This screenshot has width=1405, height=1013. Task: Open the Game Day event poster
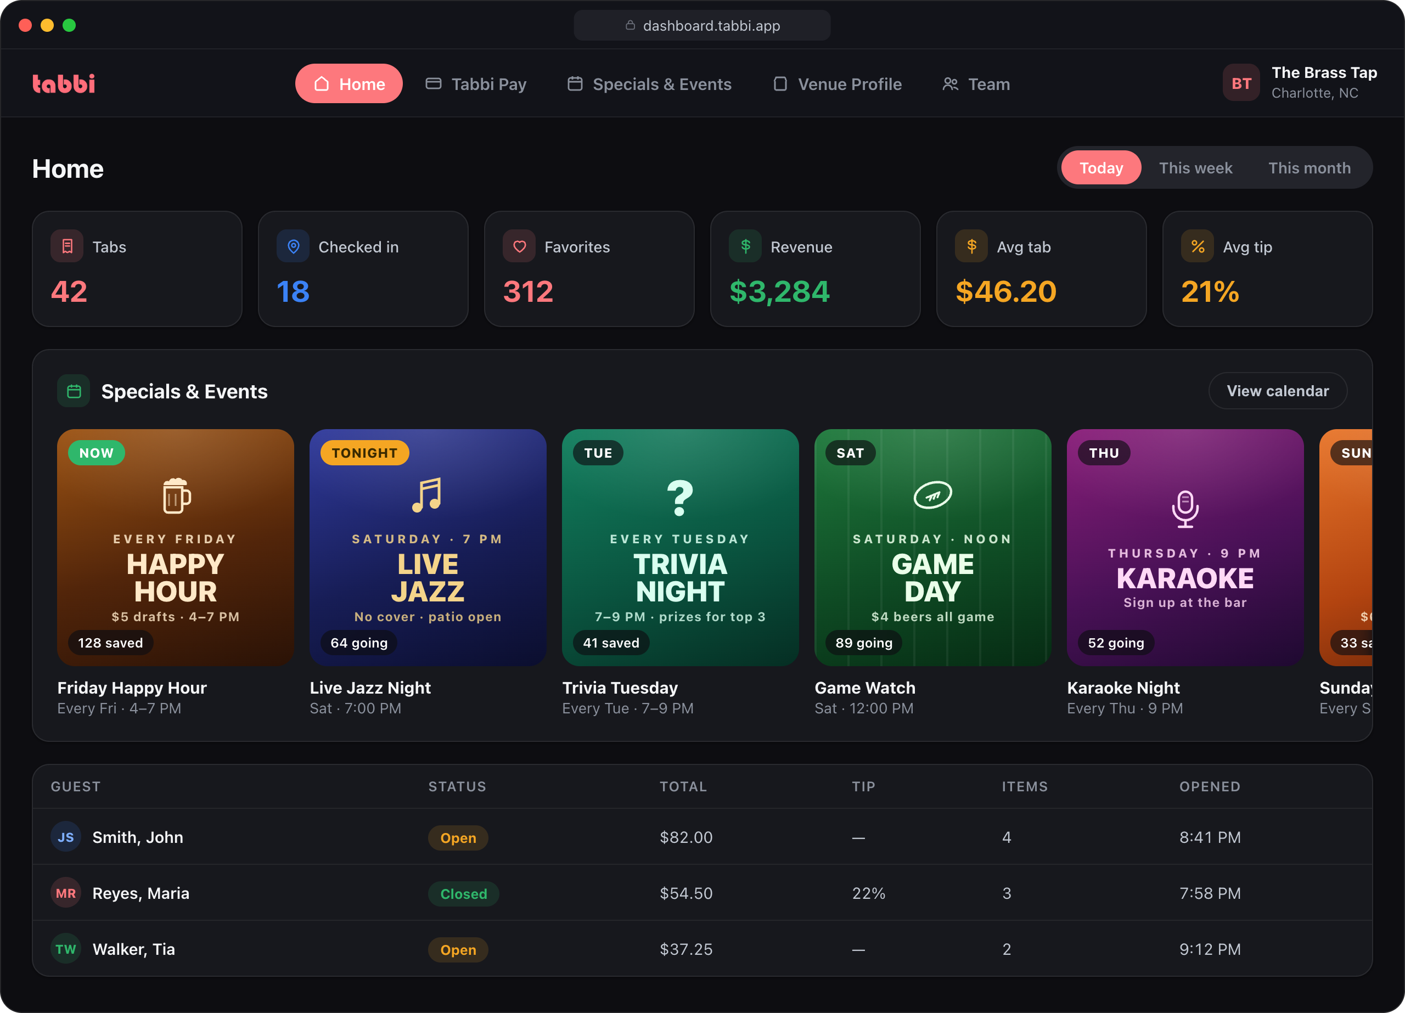pyautogui.click(x=933, y=548)
